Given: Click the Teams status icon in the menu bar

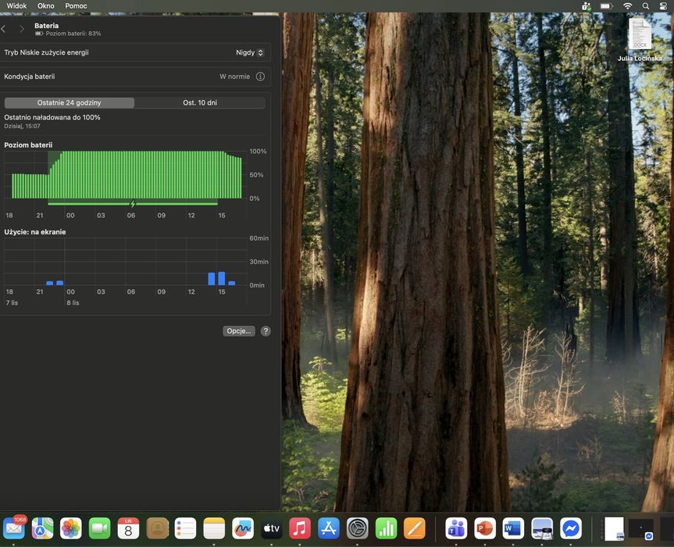Looking at the screenshot, I should [x=587, y=6].
